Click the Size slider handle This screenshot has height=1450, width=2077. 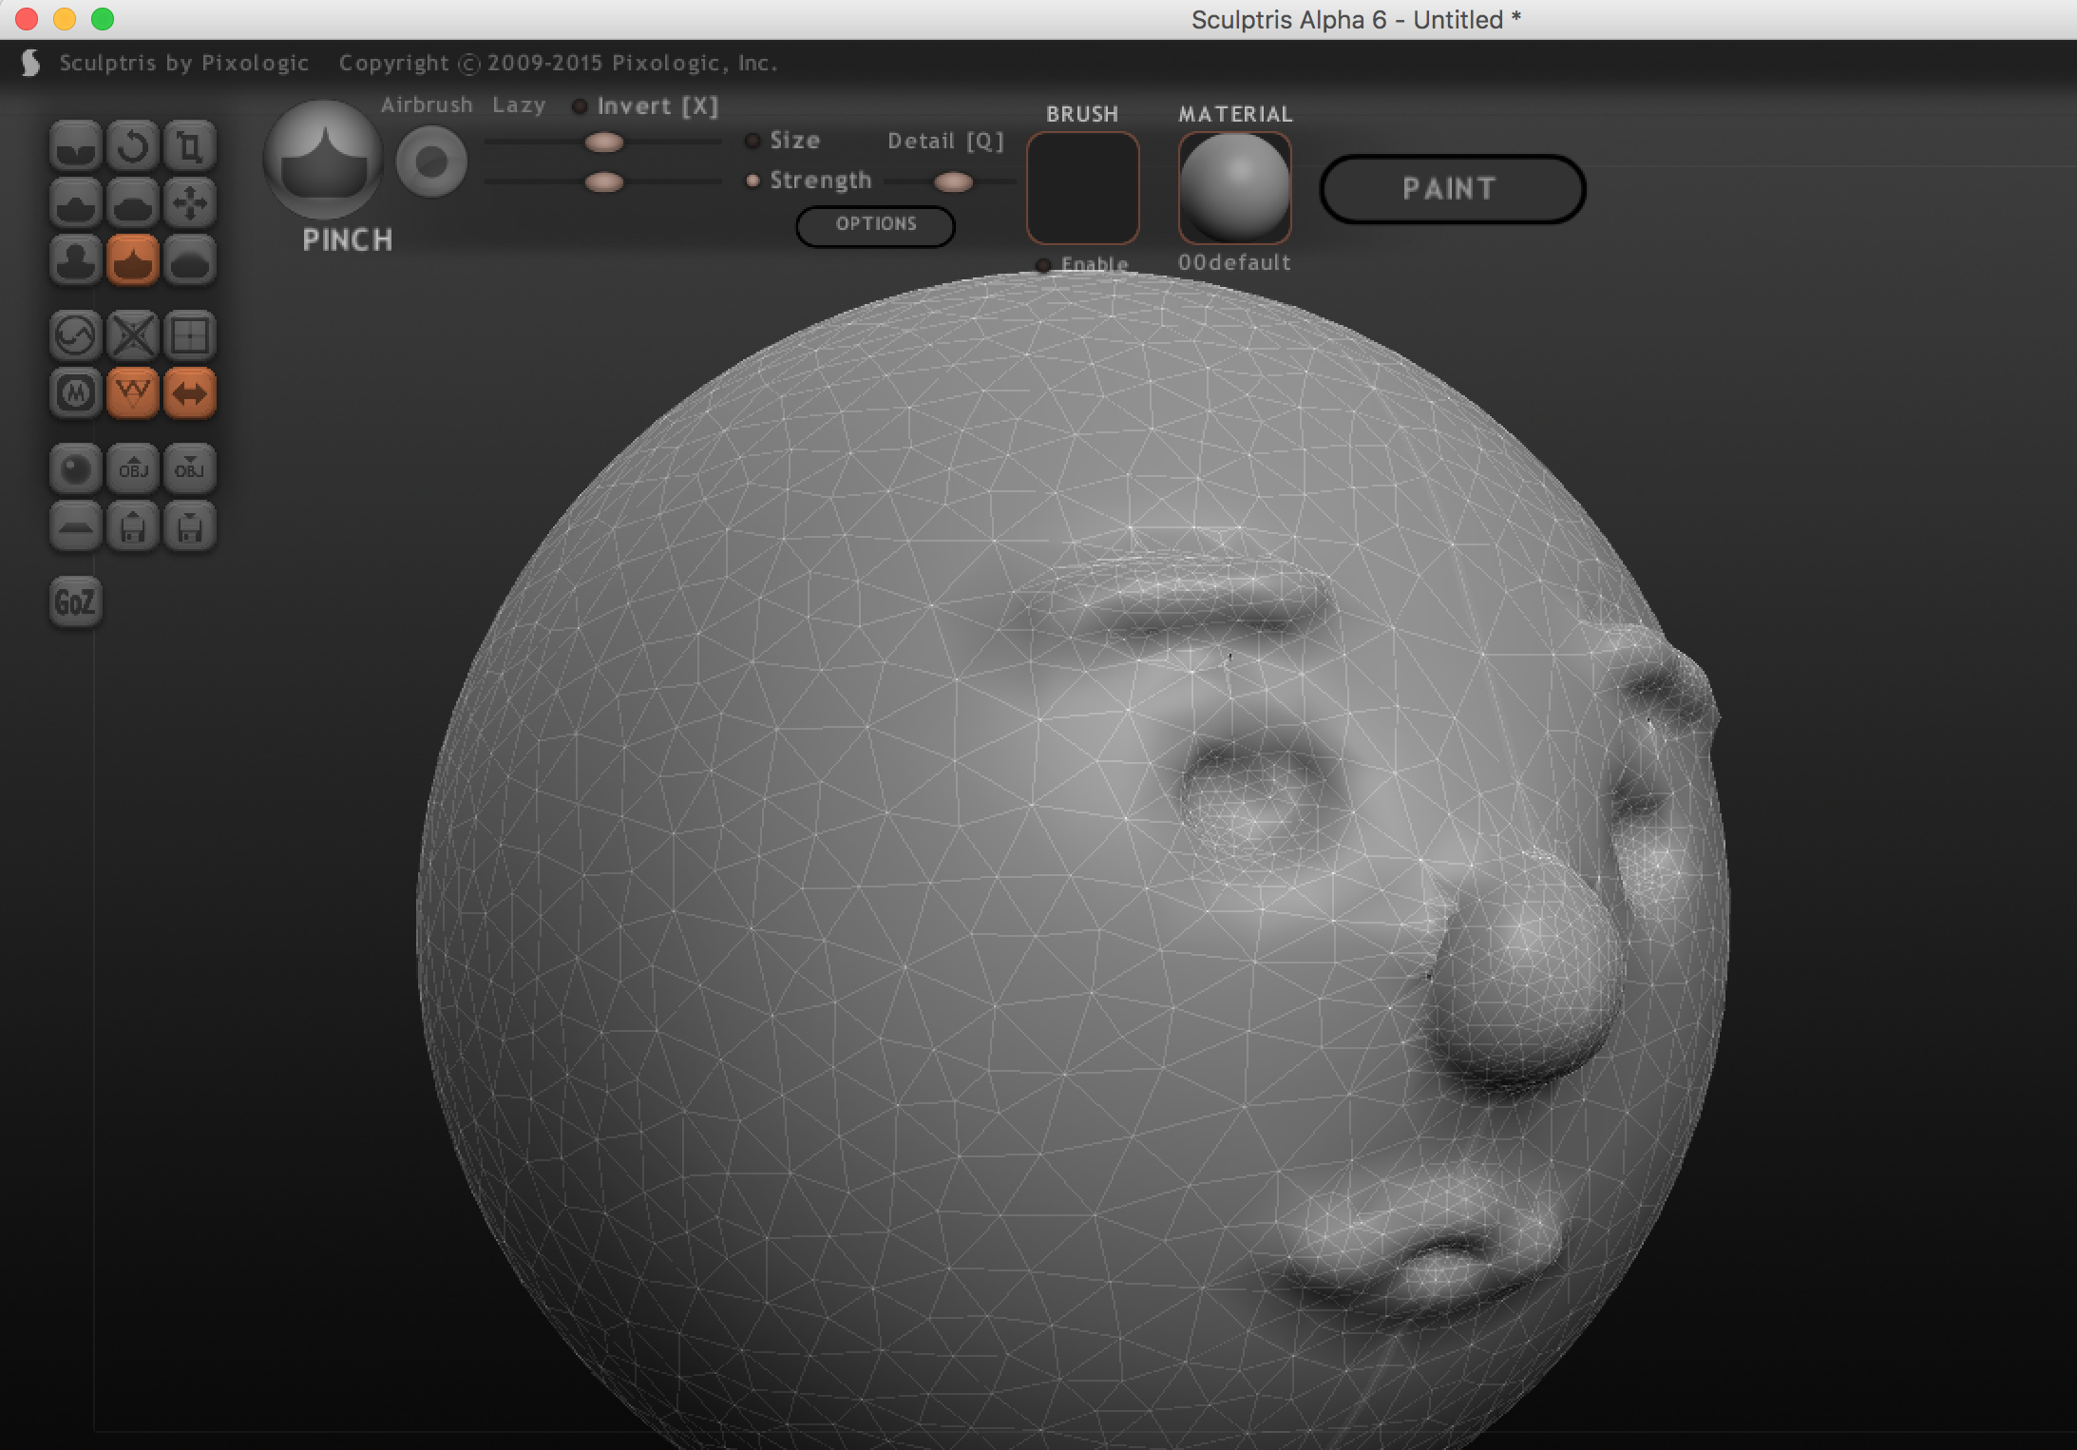pyautogui.click(x=604, y=143)
